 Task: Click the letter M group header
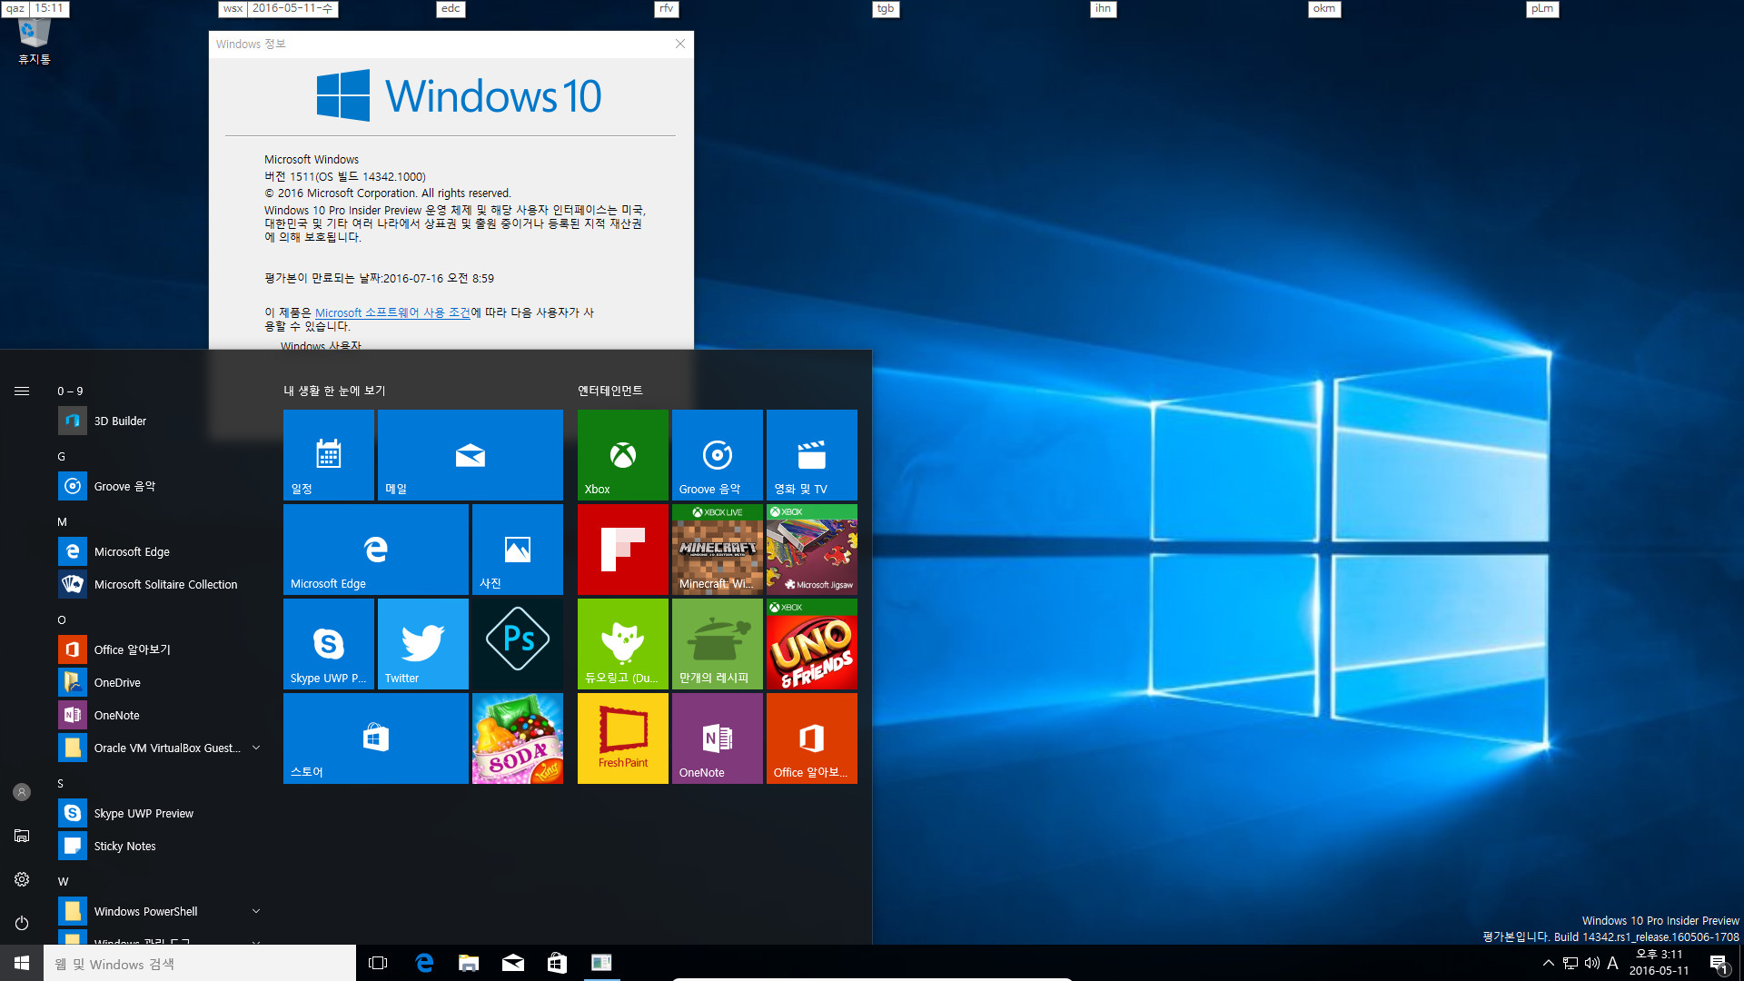62,522
